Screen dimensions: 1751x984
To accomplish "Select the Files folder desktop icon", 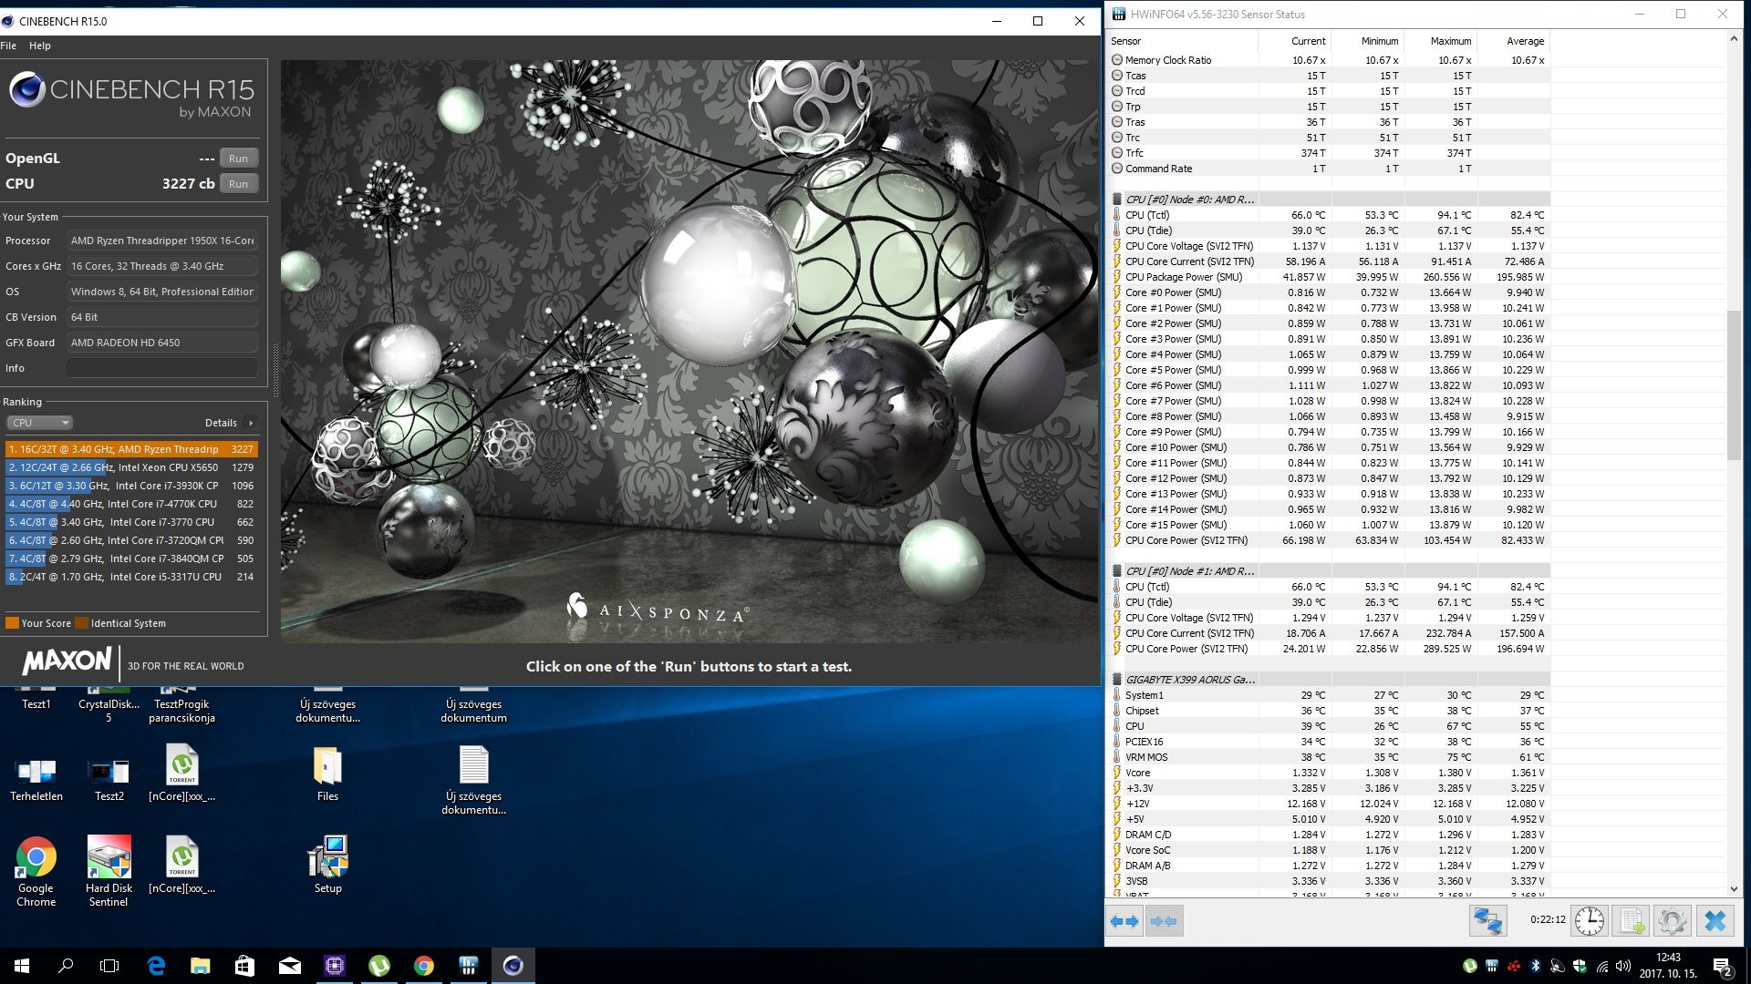I will point(327,774).
